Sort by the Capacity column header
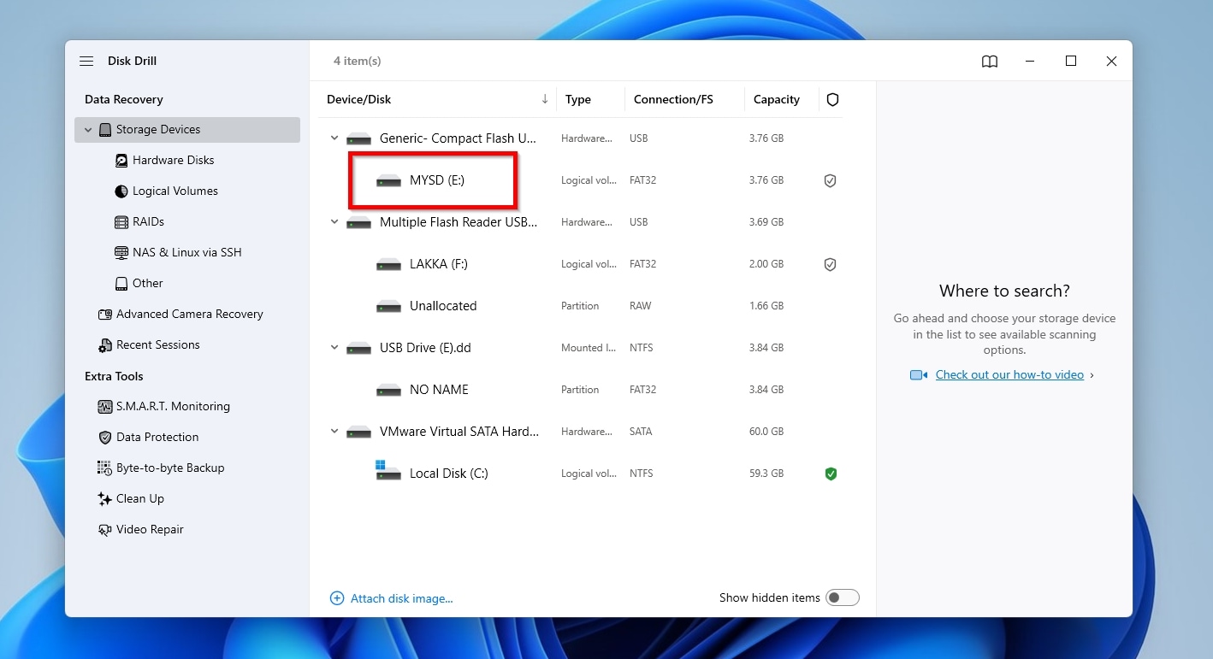1213x659 pixels. tap(777, 100)
